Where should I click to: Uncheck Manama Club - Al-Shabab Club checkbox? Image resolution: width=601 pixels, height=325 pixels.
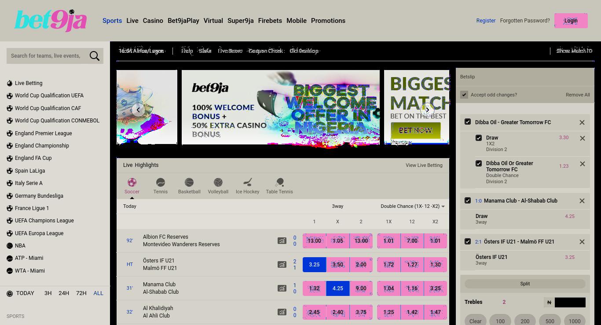pos(468,200)
